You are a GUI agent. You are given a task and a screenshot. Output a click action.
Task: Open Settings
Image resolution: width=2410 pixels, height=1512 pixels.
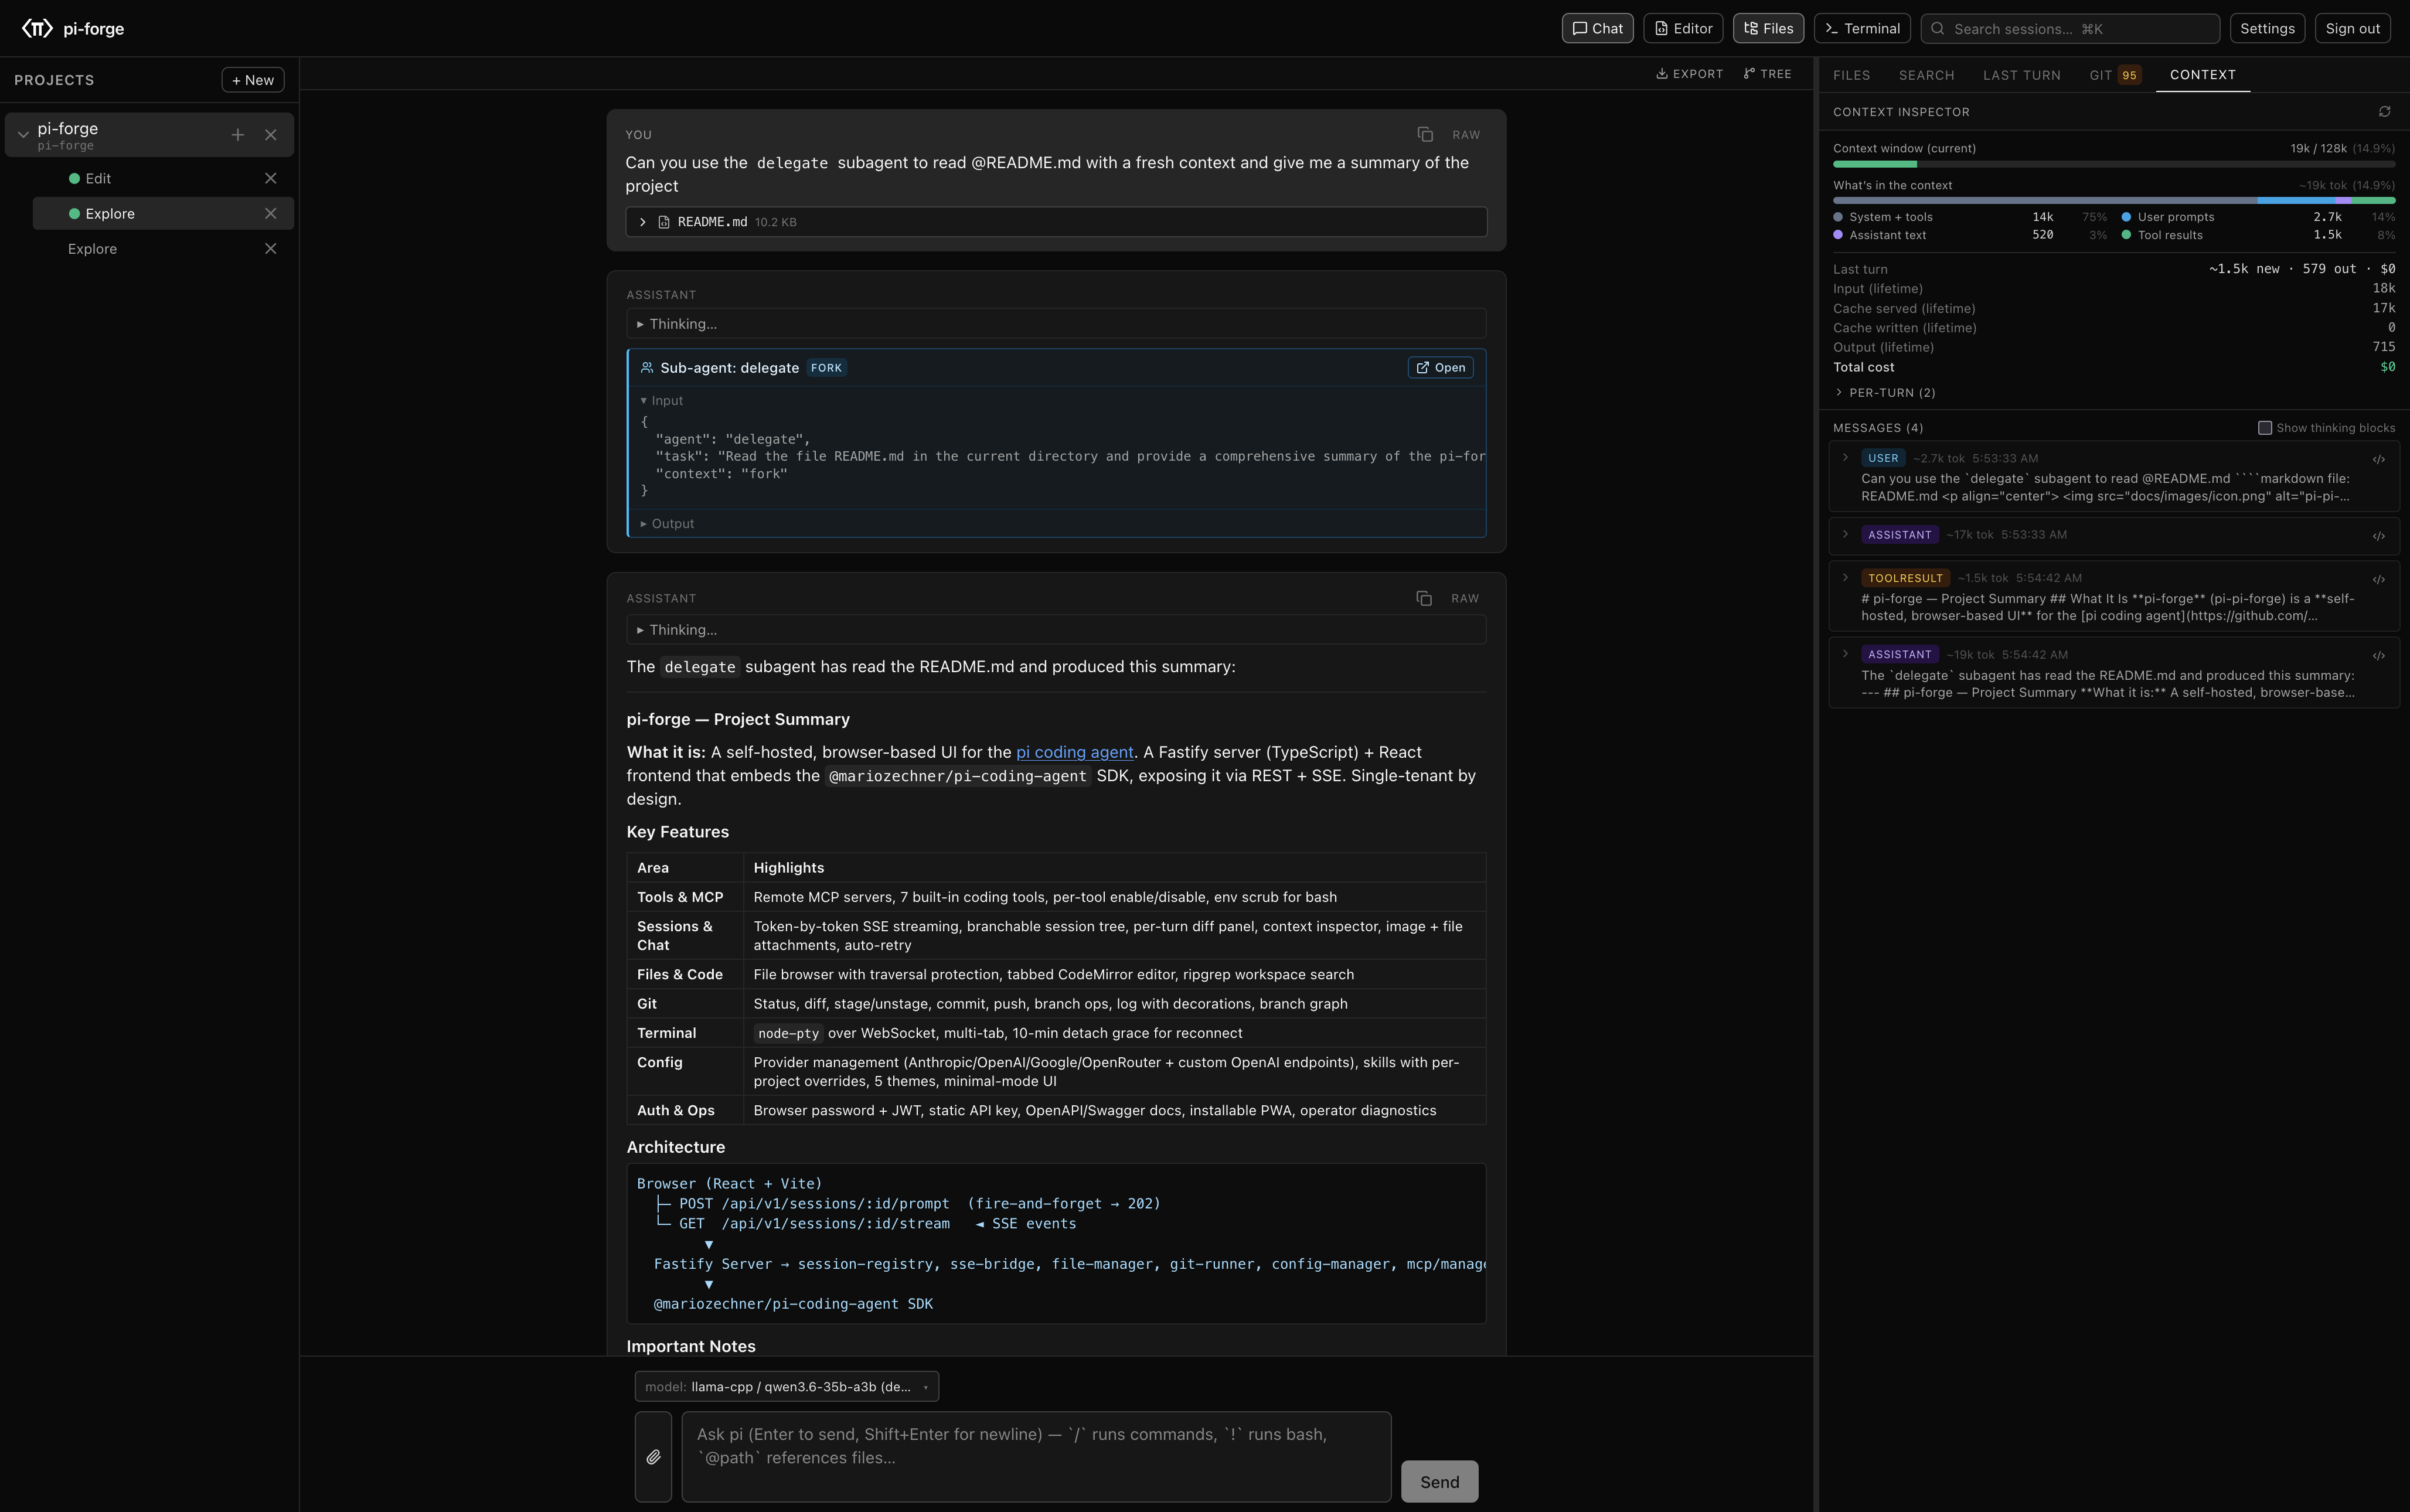click(2267, 28)
